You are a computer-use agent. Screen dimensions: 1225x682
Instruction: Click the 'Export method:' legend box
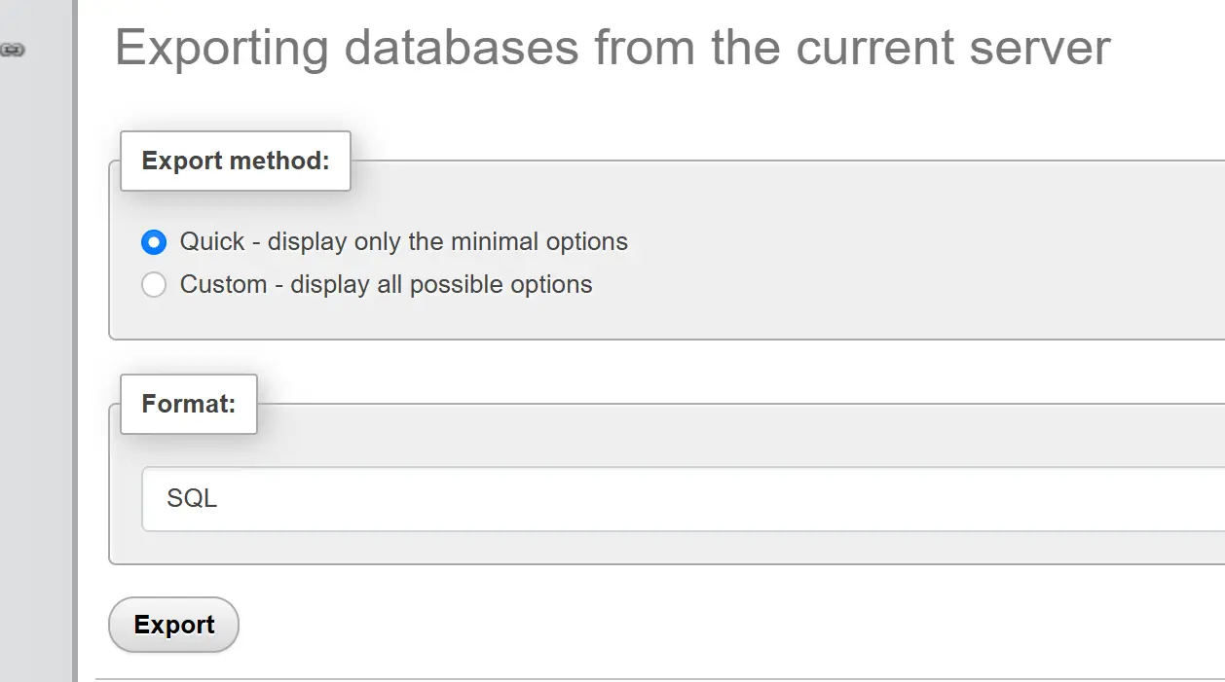coord(236,161)
